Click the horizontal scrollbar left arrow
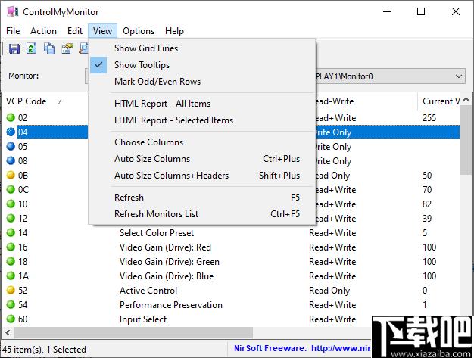Screen dimensions: 474x358 coord(8,332)
